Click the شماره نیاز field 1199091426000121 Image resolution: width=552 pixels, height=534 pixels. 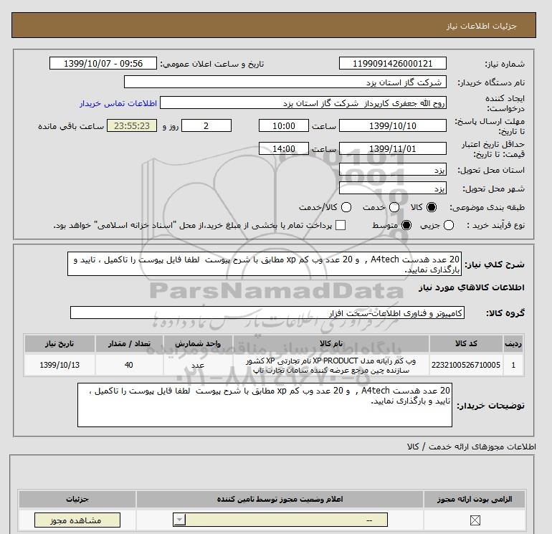pyautogui.click(x=393, y=63)
